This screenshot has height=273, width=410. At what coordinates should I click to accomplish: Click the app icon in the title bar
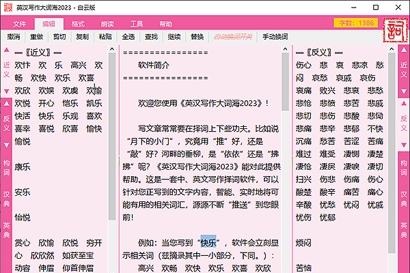tap(8, 8)
